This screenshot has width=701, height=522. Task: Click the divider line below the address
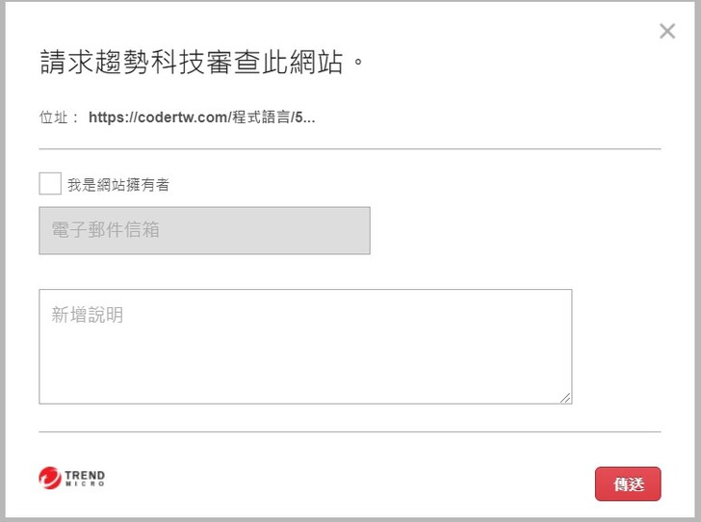tap(350, 149)
